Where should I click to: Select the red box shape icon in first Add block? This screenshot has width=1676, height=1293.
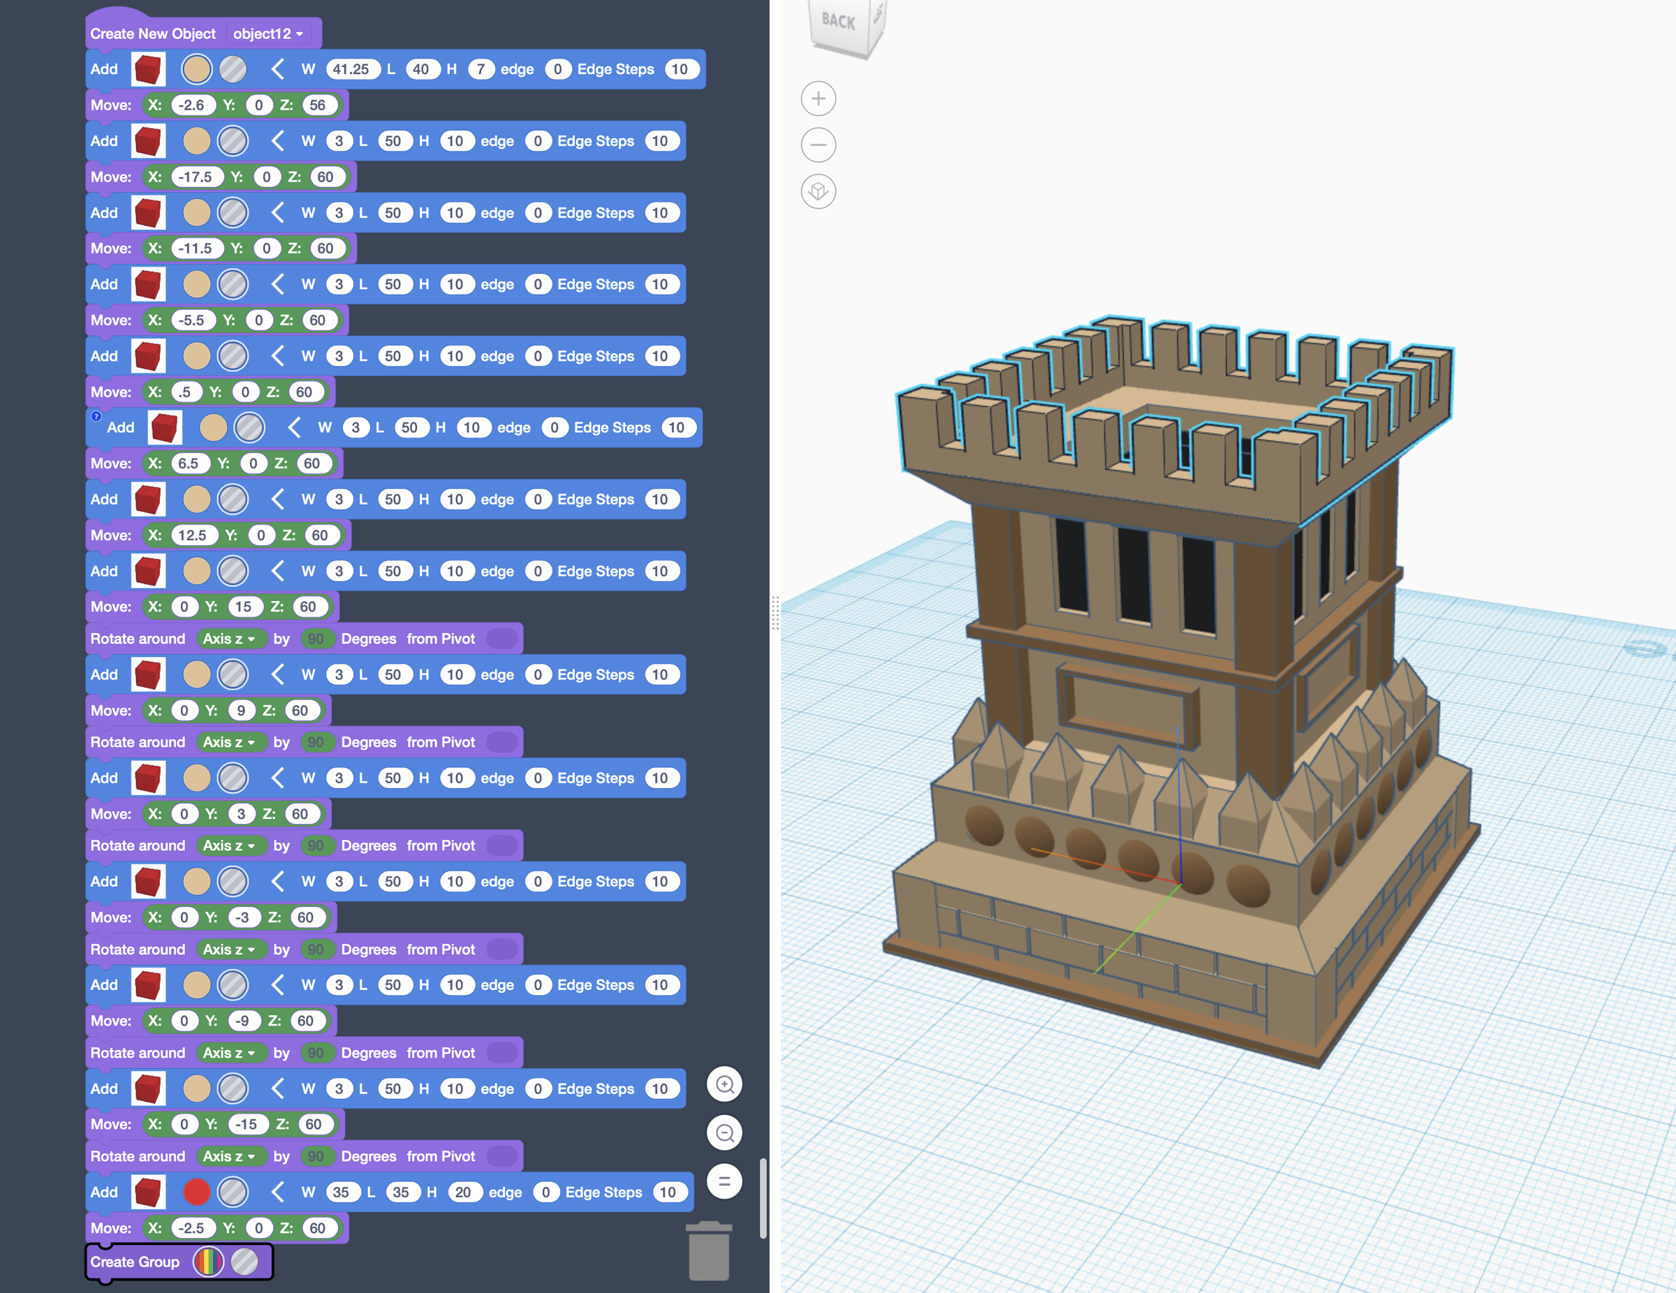click(148, 69)
